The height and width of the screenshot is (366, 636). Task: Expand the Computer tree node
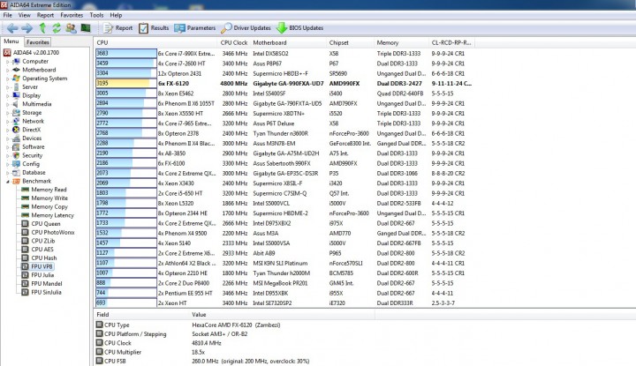[7, 62]
